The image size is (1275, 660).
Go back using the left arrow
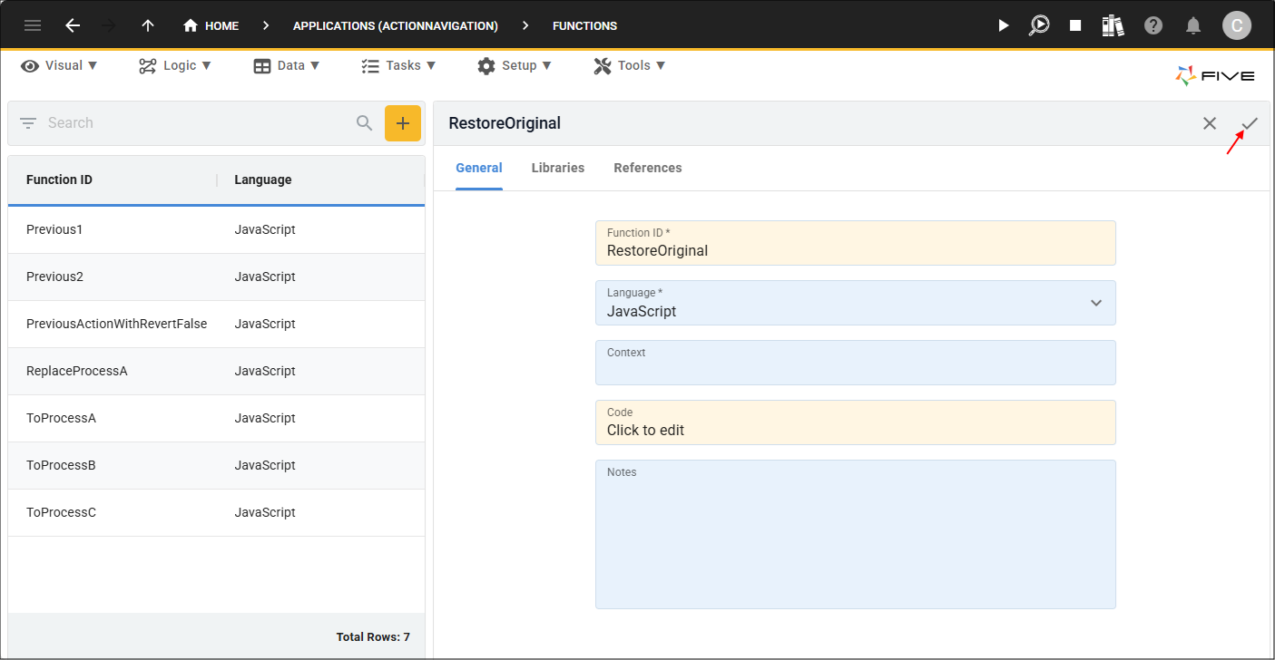73,25
